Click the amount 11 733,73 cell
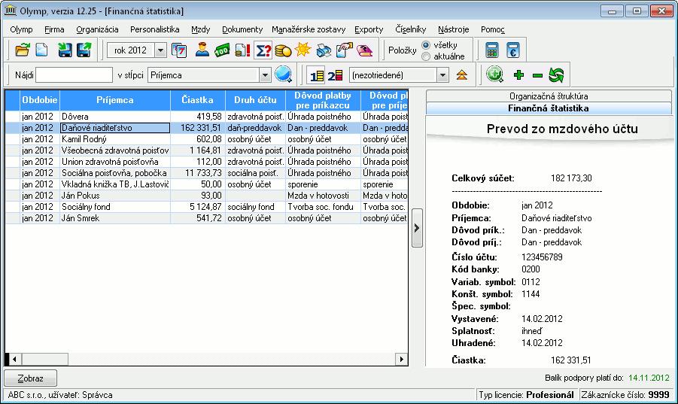The height and width of the screenshot is (404, 678). pyautogui.click(x=198, y=173)
